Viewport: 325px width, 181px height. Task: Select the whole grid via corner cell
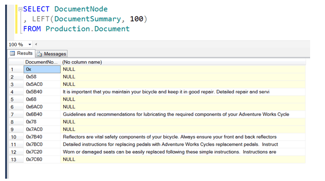pyautogui.click(x=16, y=62)
